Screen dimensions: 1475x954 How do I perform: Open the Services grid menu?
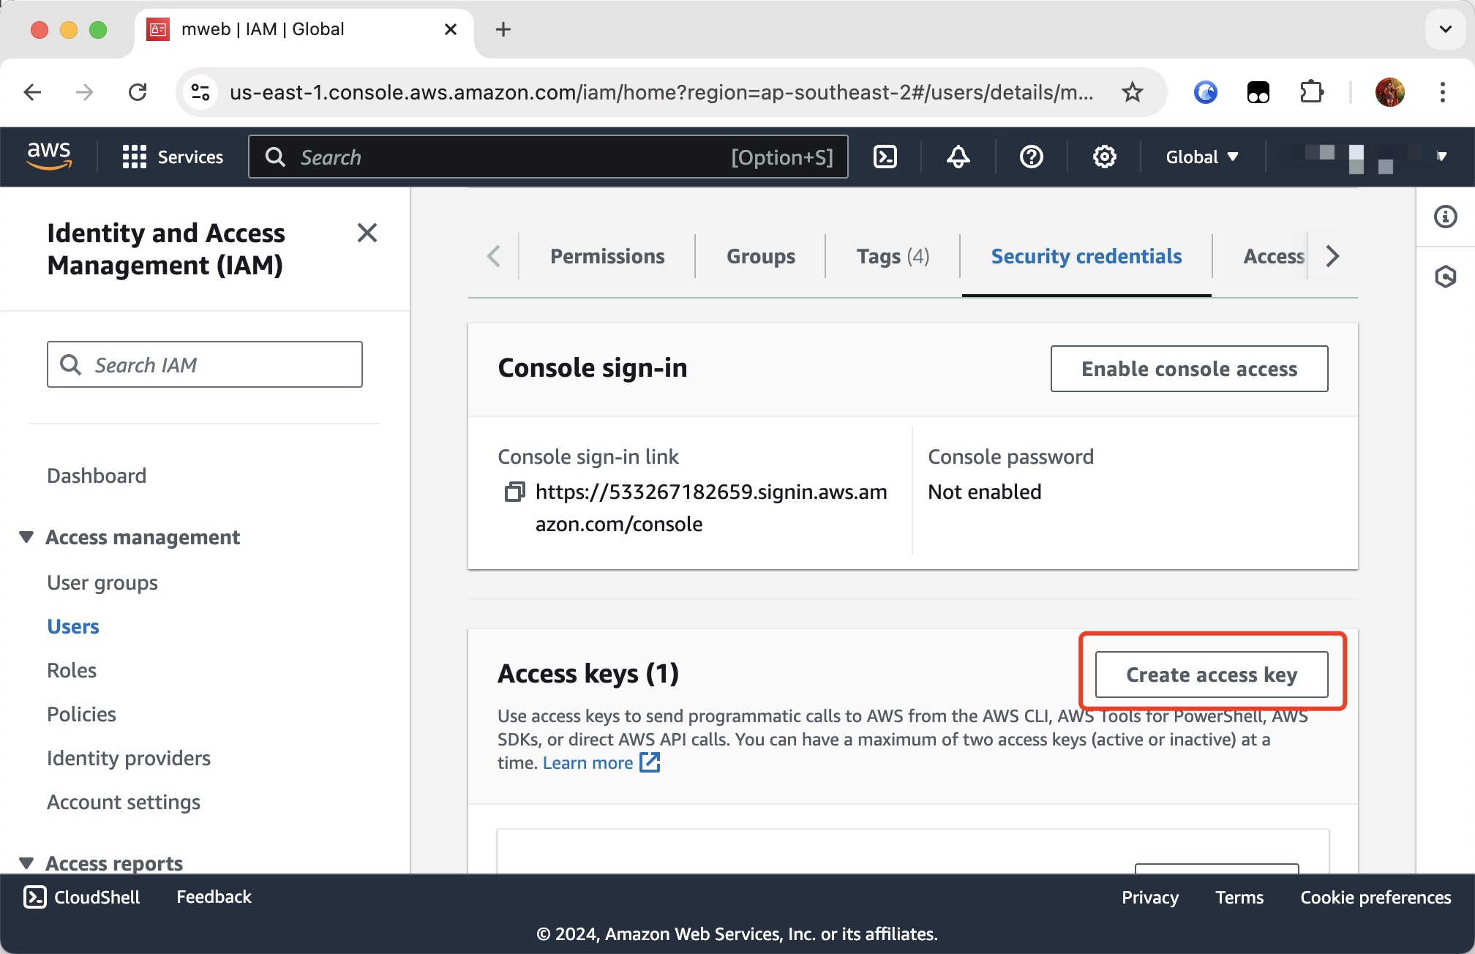(x=135, y=157)
